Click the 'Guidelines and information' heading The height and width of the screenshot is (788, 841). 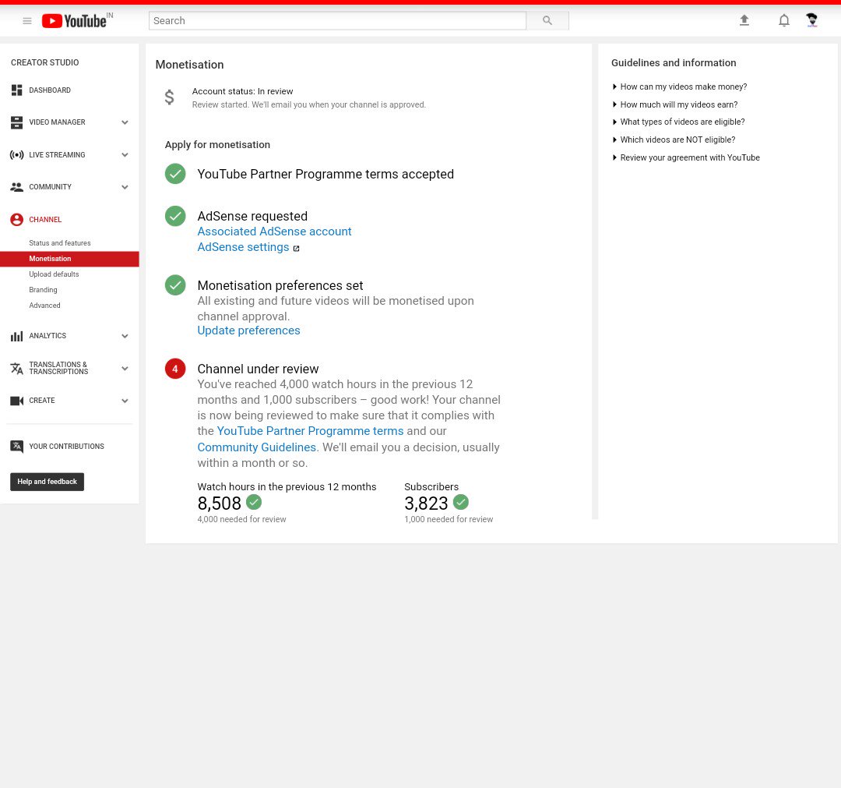674,63
